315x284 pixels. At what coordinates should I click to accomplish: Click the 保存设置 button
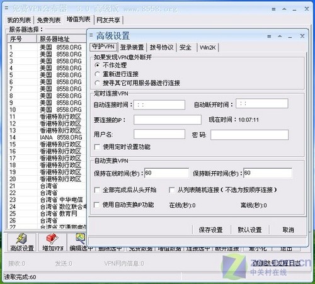211,230
